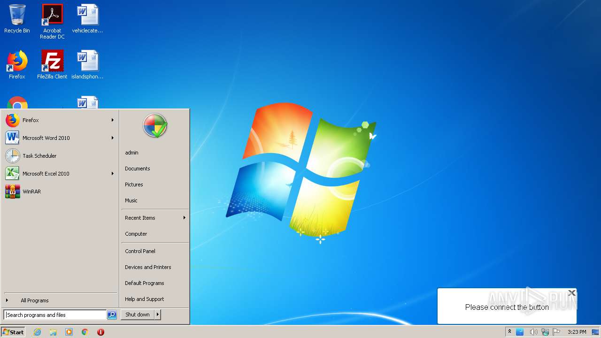The width and height of the screenshot is (601, 338).
Task: Close the 'Please connect the button' notification
Action: [x=571, y=293]
